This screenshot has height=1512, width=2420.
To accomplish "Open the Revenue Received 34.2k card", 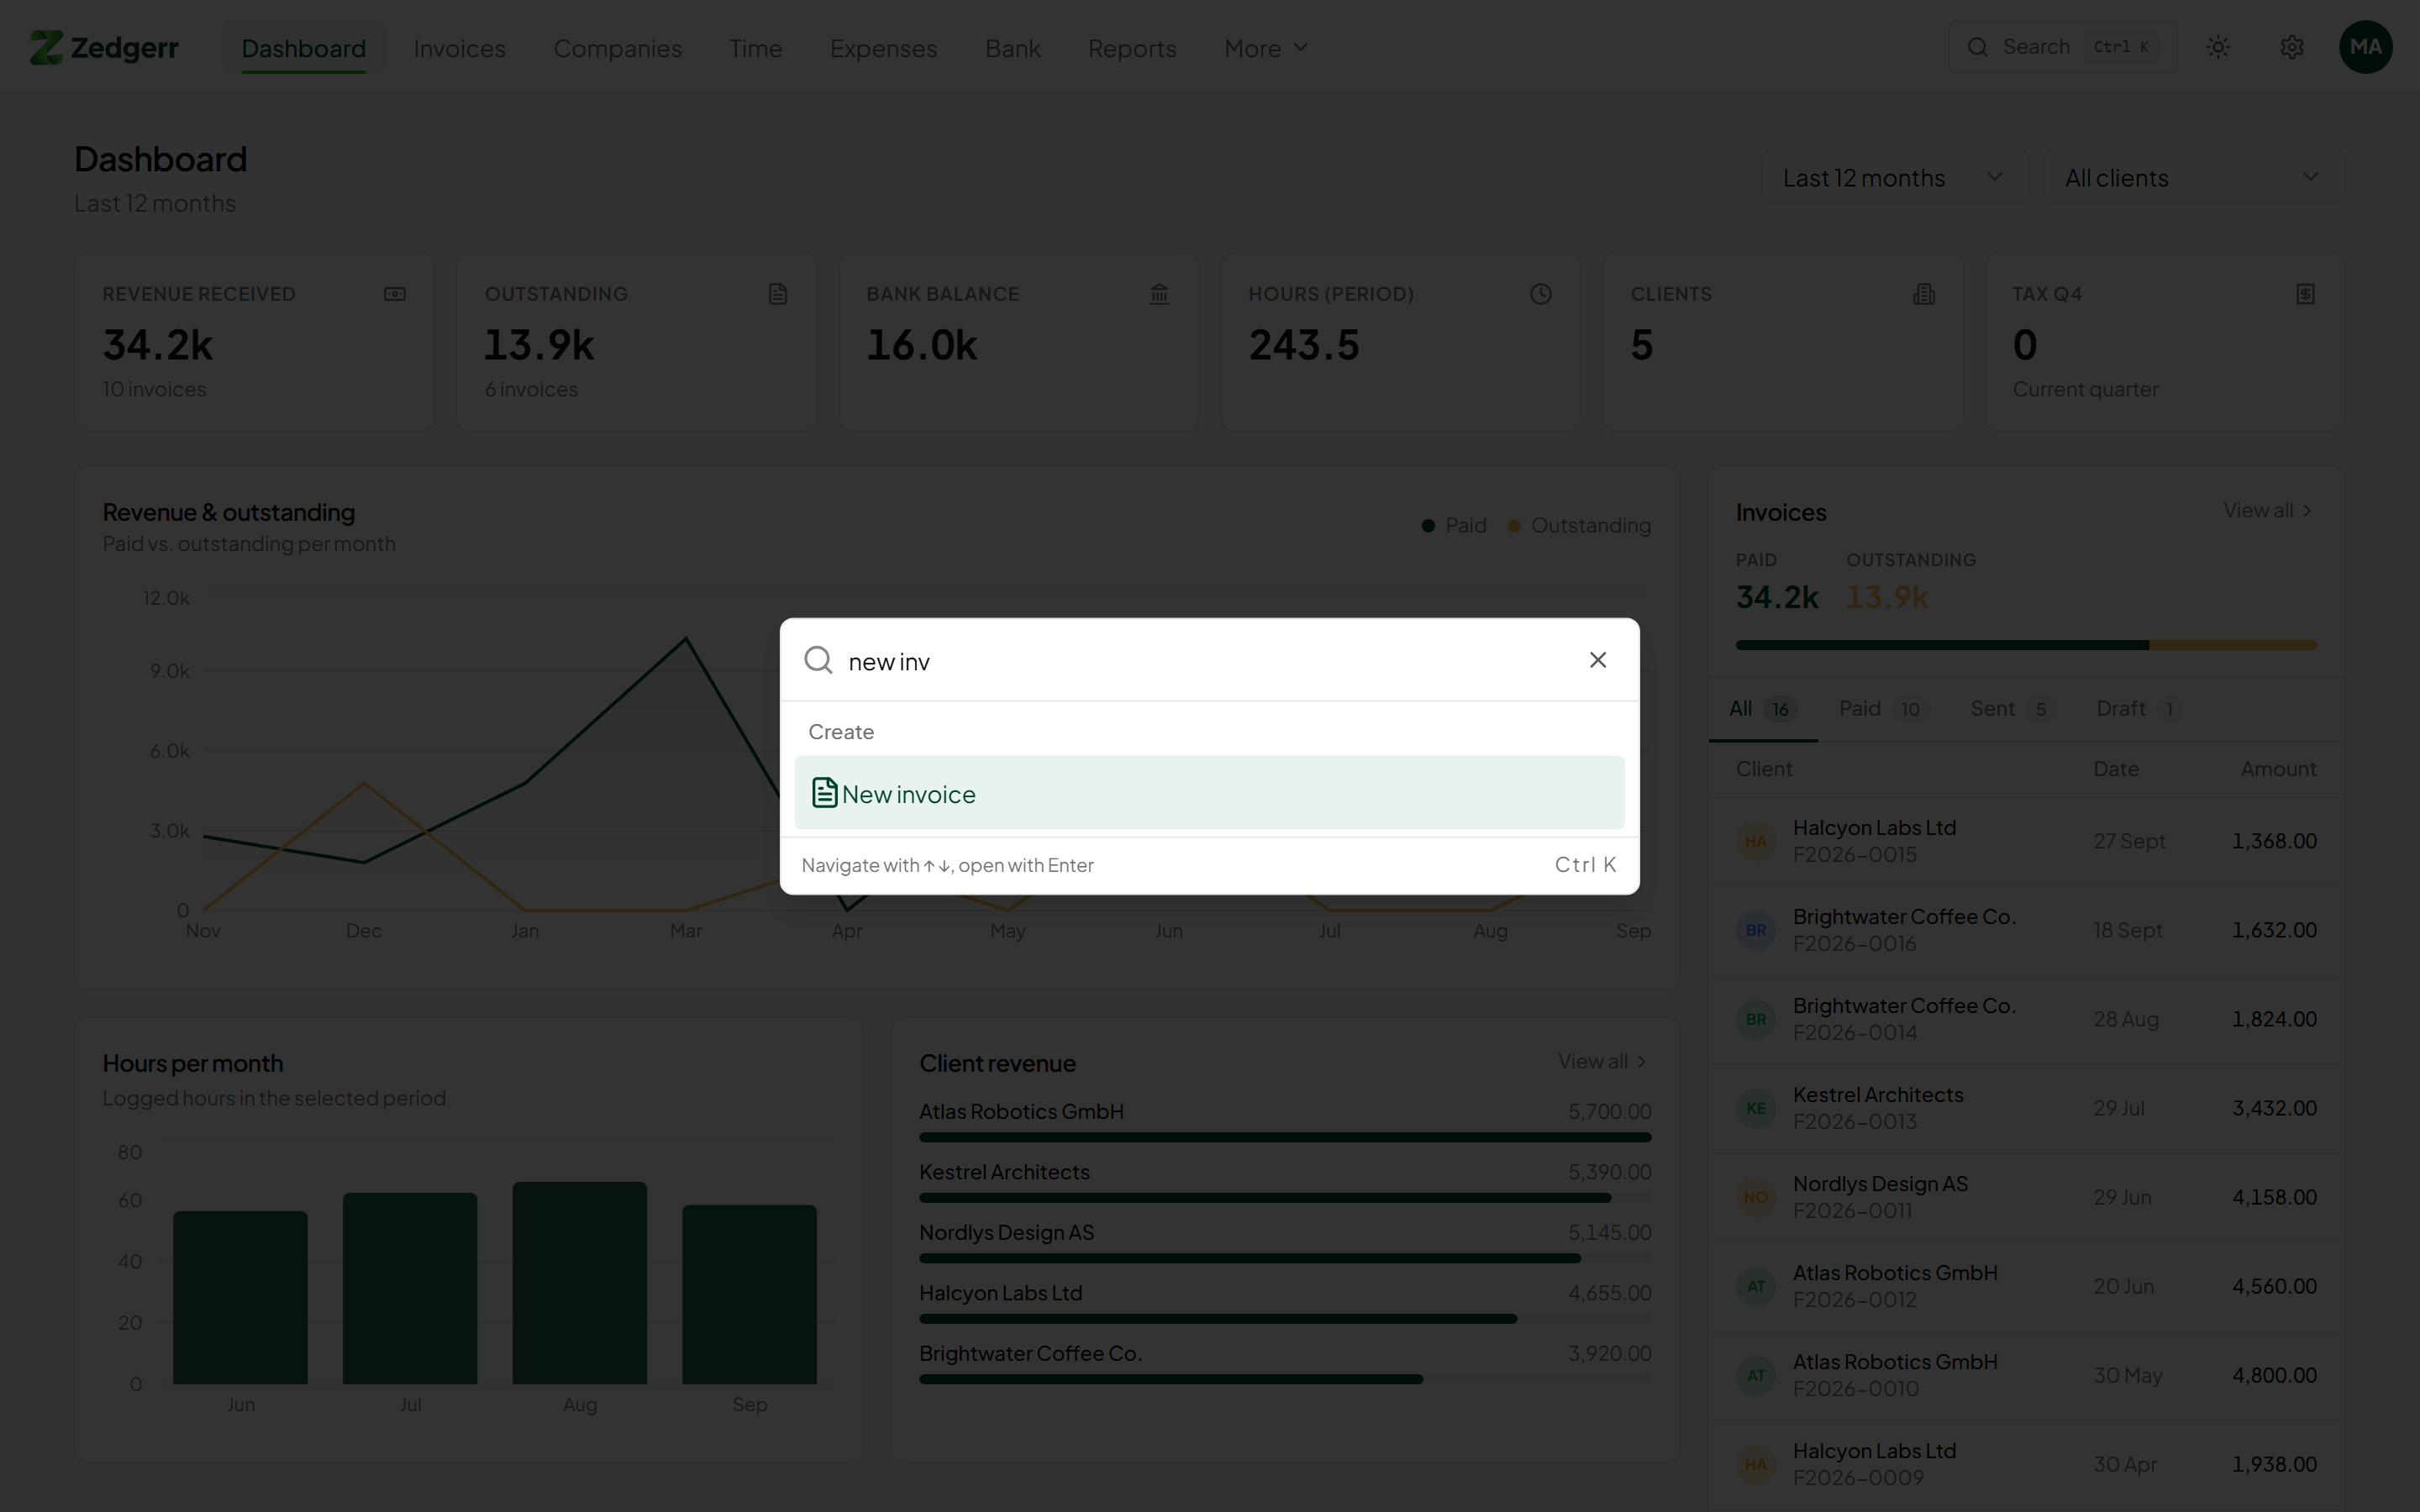I will tap(255, 342).
